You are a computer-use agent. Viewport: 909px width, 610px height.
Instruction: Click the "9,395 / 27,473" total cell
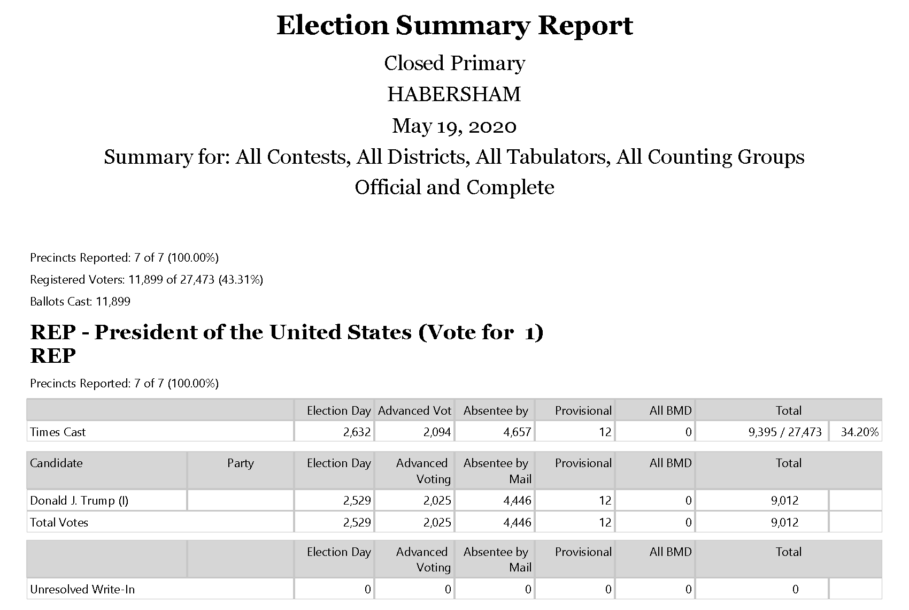(785, 432)
